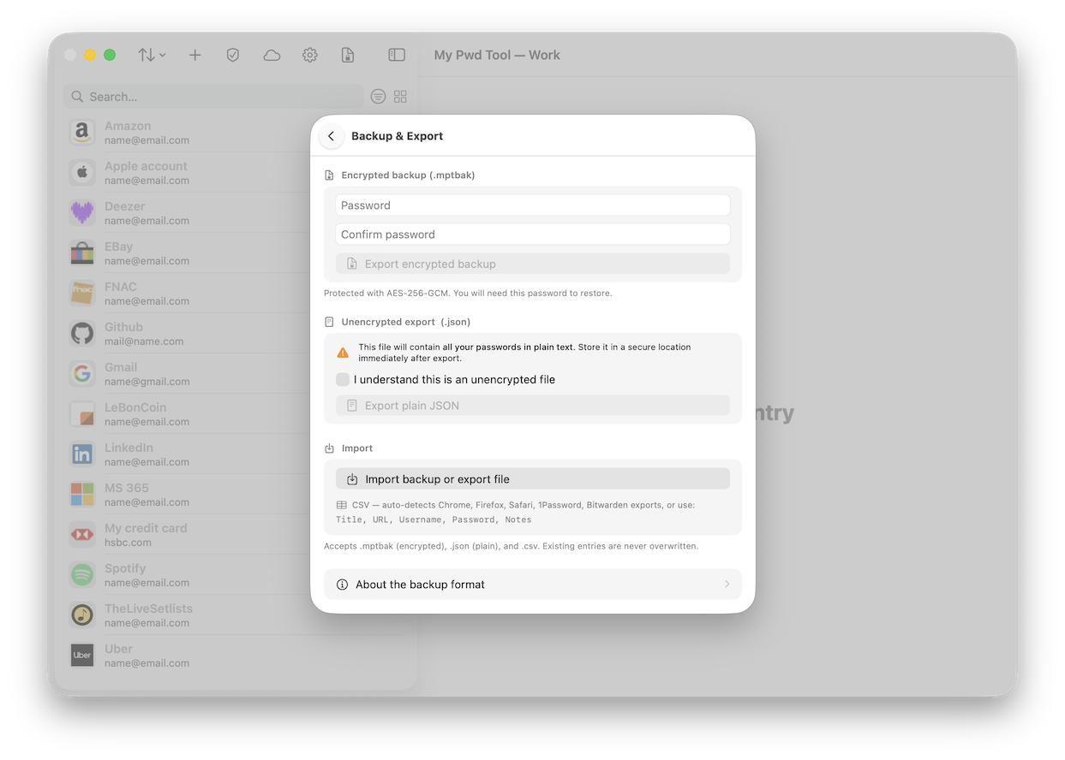
Task: Click the yellow minimize window button
Action: (x=90, y=55)
